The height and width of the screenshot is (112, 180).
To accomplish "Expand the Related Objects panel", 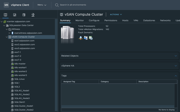I will coord(176,56).
